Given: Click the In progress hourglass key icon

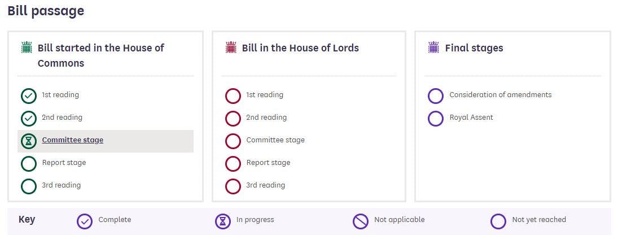Looking at the screenshot, I should coord(223,221).
